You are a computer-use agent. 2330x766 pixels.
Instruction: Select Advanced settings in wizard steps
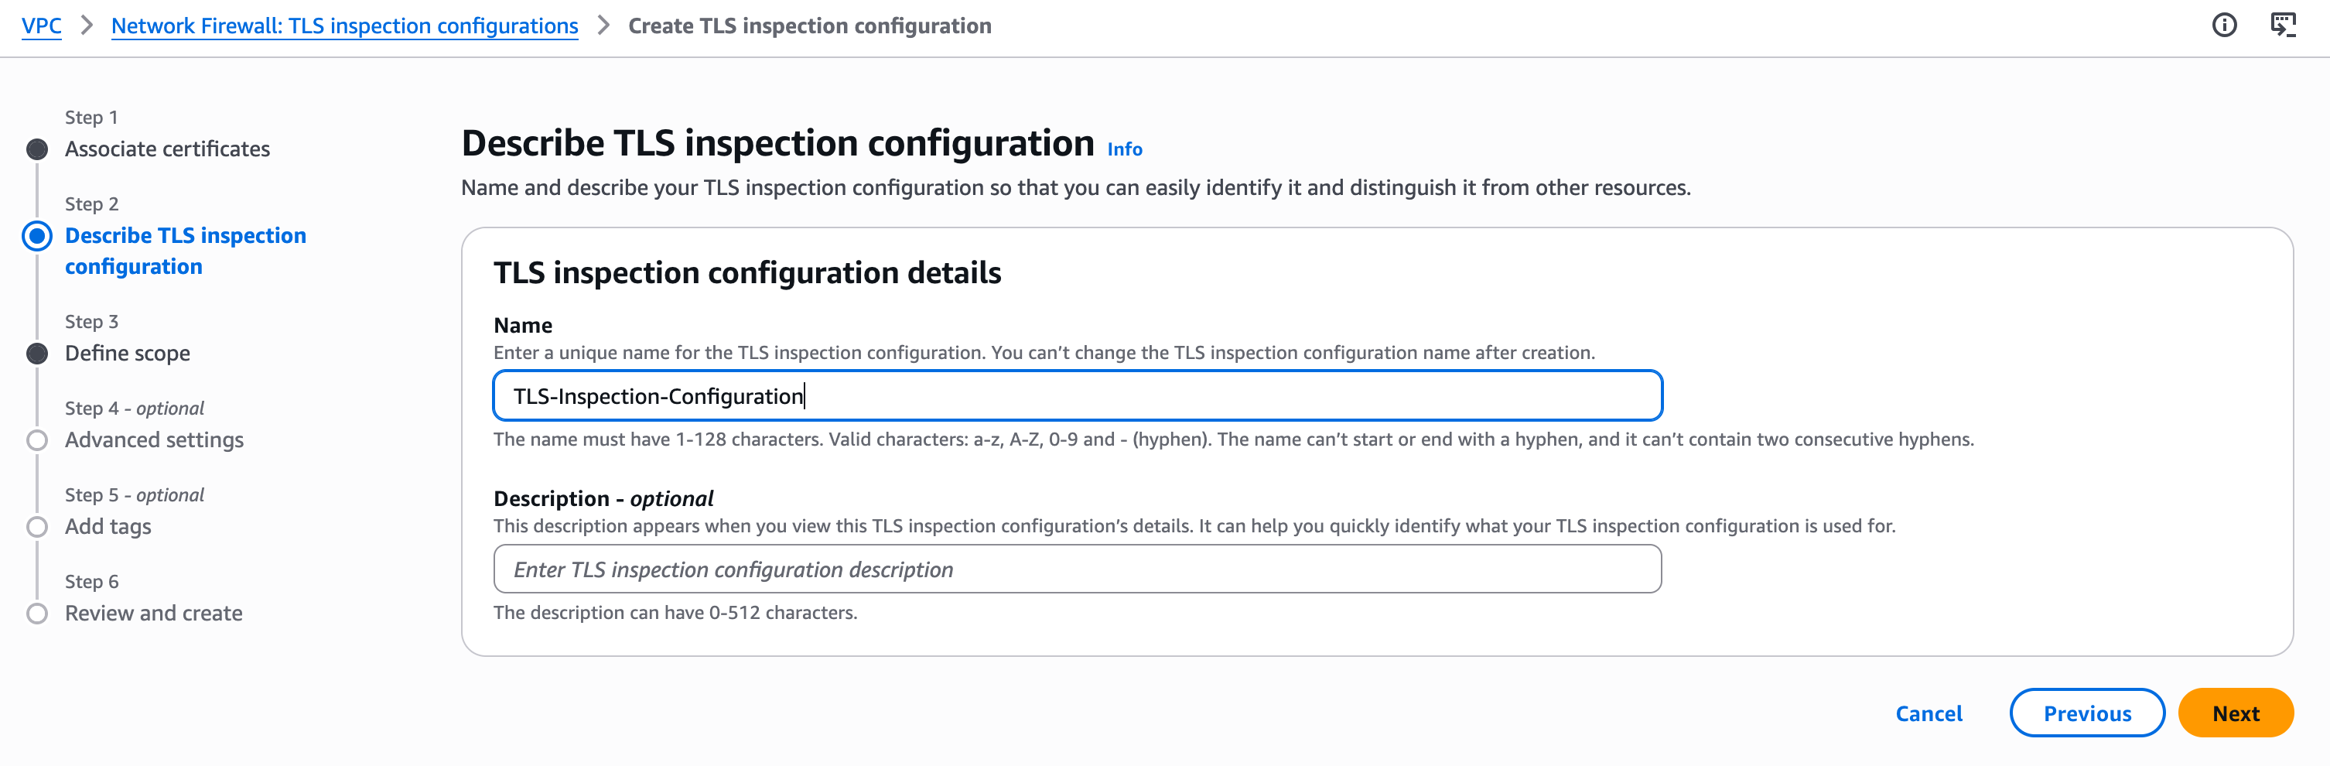coord(155,440)
